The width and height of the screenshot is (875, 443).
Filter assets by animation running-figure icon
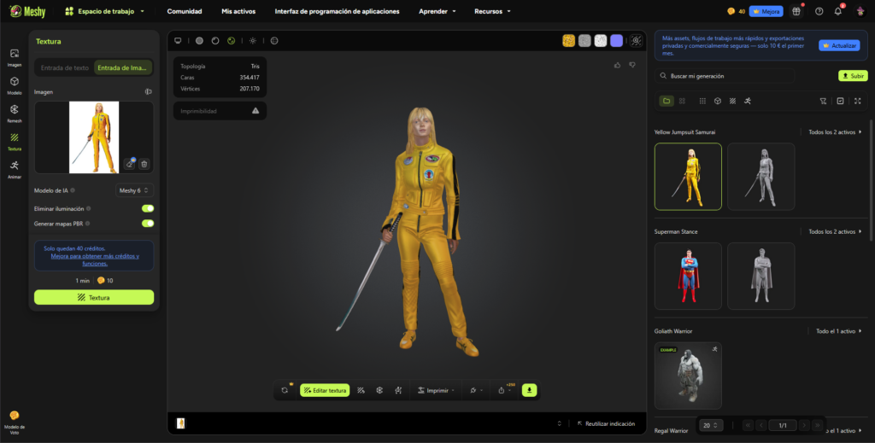pos(747,101)
